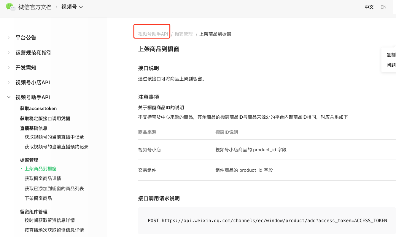Select 直播基础信息 group

coord(34,128)
